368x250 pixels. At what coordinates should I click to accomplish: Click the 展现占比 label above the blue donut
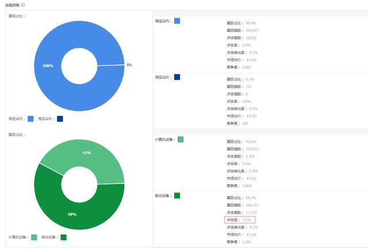(x=17, y=16)
